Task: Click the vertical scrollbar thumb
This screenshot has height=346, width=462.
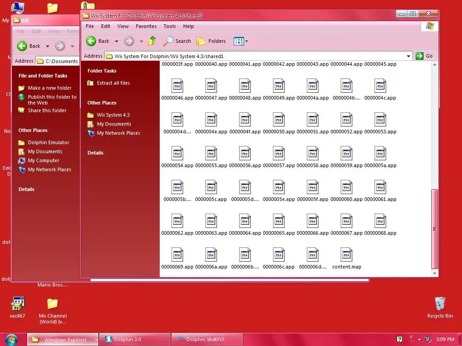Action: (x=434, y=229)
